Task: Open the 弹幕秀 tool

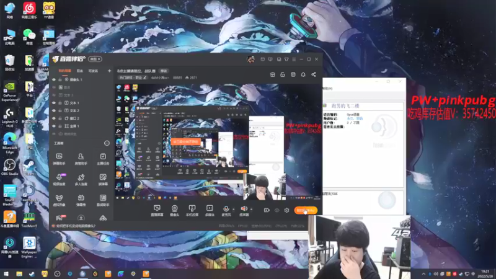Action: [81, 200]
